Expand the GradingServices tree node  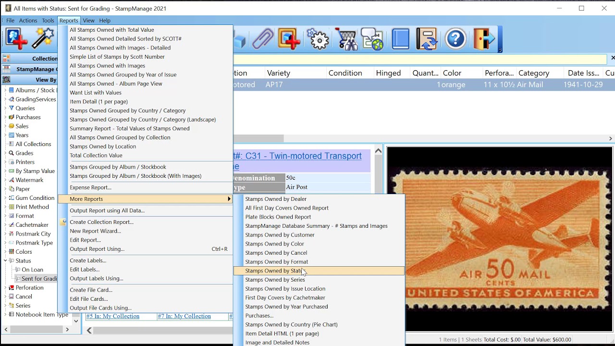pos(5,99)
